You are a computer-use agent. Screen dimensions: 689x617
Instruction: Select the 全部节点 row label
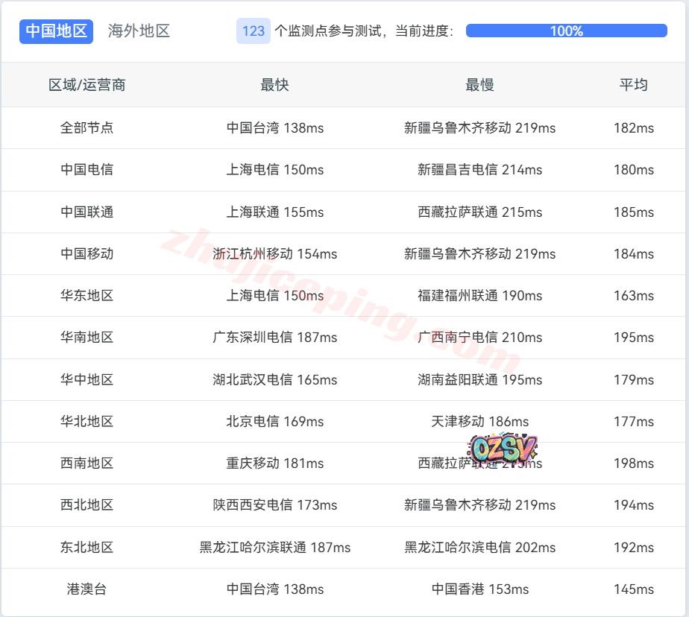[86, 127]
